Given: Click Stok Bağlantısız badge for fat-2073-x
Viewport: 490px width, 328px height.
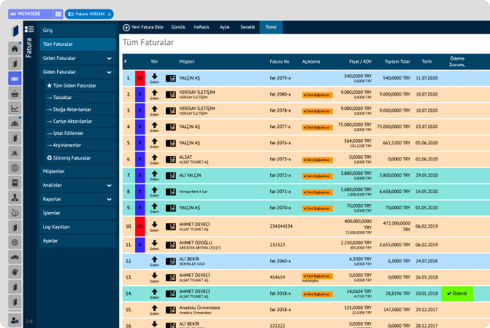Looking at the screenshot, I should [x=318, y=160].
